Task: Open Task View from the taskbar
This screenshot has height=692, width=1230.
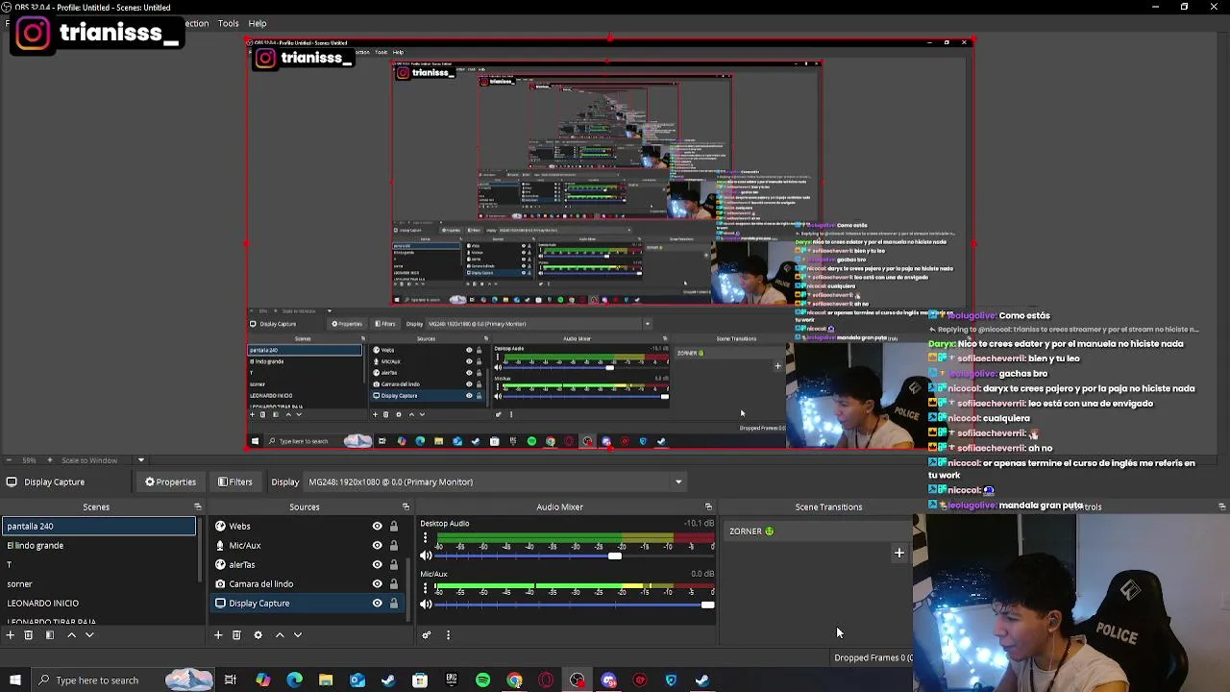Action: click(231, 680)
